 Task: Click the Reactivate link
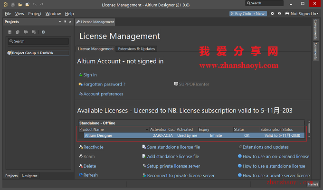pos(93,147)
